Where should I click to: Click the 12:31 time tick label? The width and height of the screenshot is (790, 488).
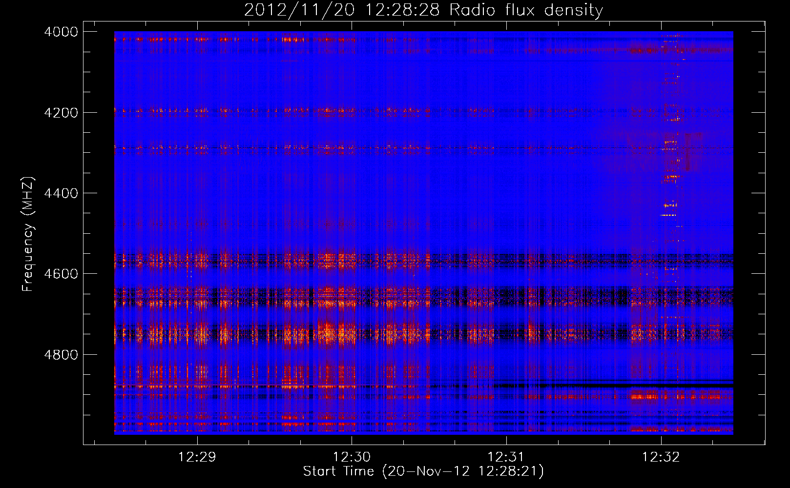506,457
